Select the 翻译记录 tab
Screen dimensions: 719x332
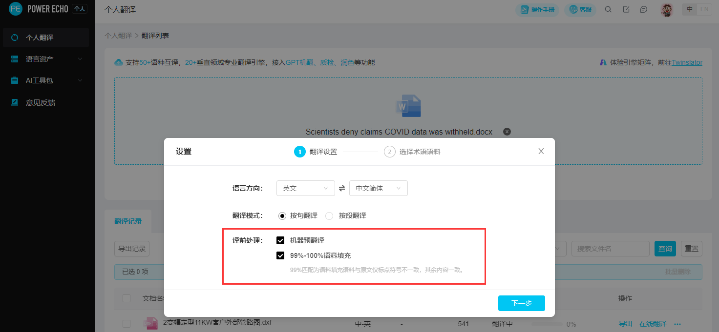click(128, 221)
